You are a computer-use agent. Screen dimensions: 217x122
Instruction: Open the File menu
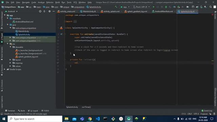(7, 2)
